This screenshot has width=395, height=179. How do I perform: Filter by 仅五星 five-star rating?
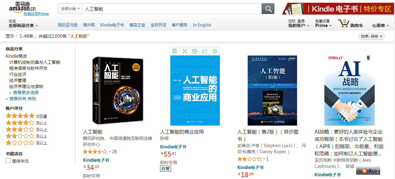point(20,116)
